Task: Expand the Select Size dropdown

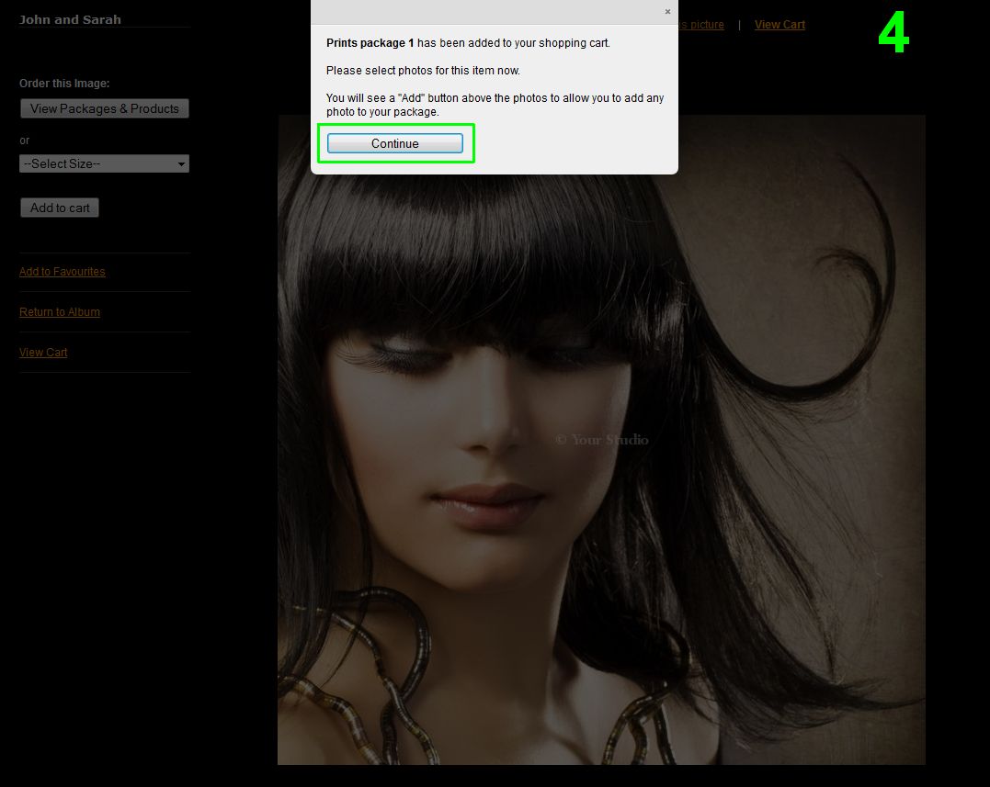Action: (x=104, y=164)
